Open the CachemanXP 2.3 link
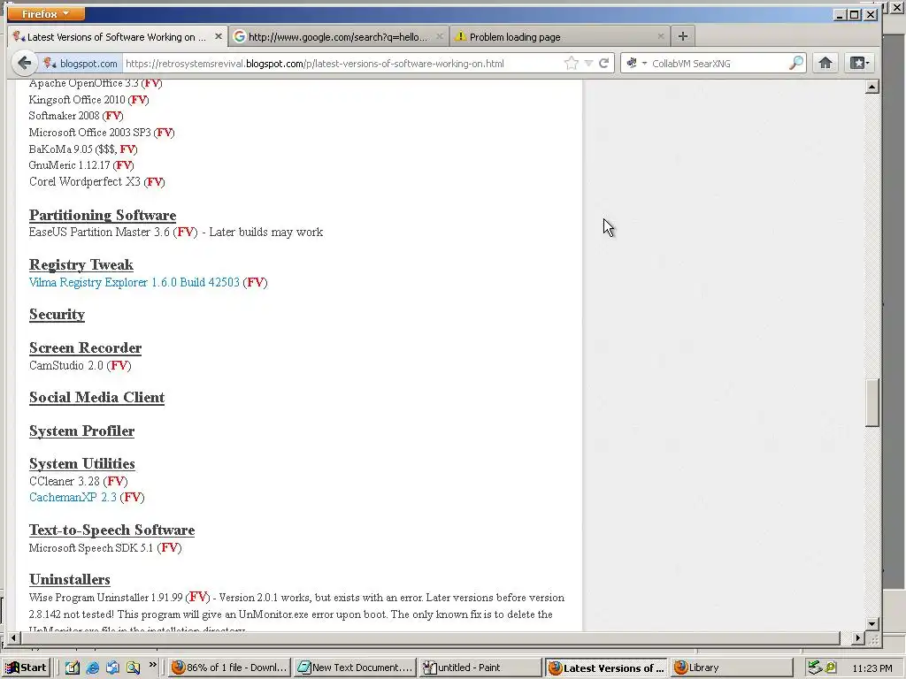 pos(73,497)
